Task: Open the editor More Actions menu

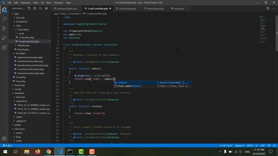Action: pyautogui.click(x=274, y=8)
